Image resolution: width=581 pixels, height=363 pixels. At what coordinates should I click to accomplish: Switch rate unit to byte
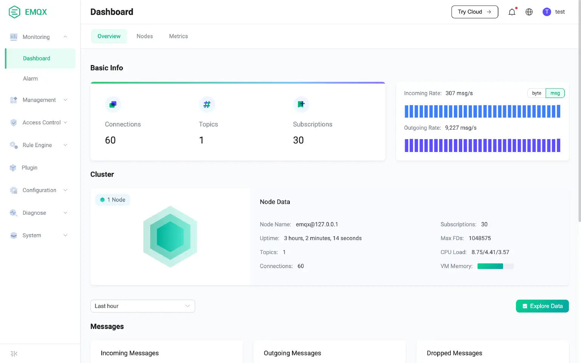click(x=536, y=93)
